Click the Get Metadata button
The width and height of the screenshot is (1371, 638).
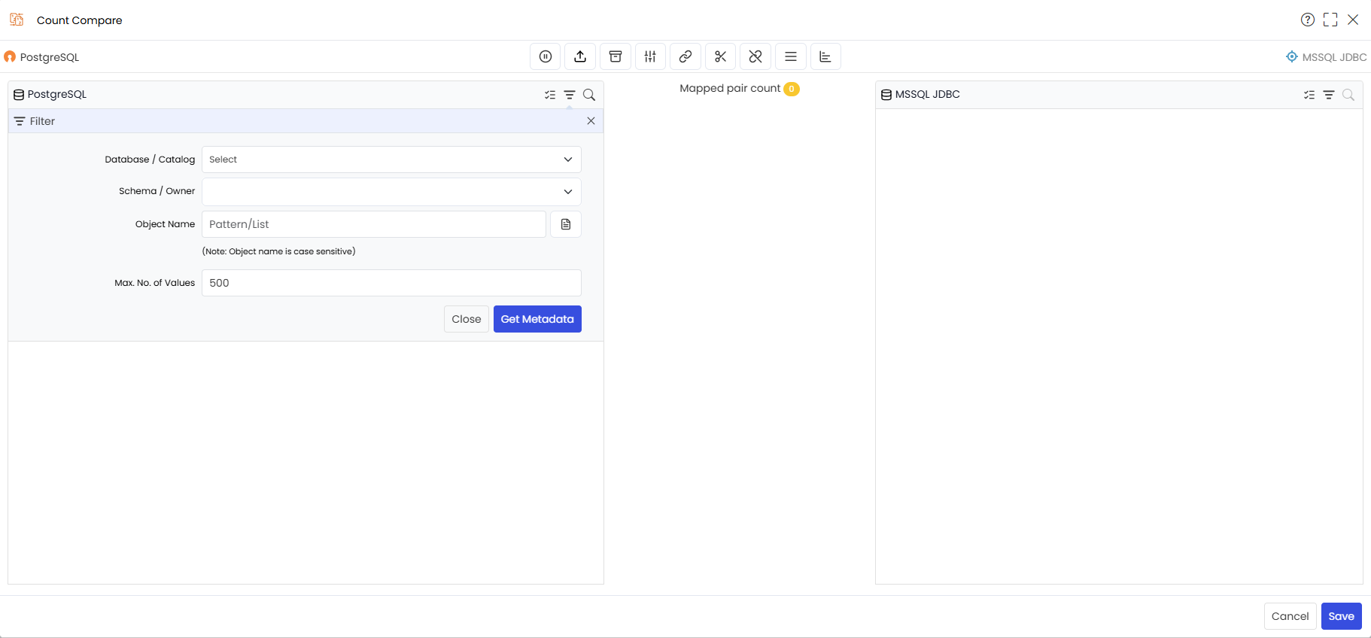tap(537, 319)
